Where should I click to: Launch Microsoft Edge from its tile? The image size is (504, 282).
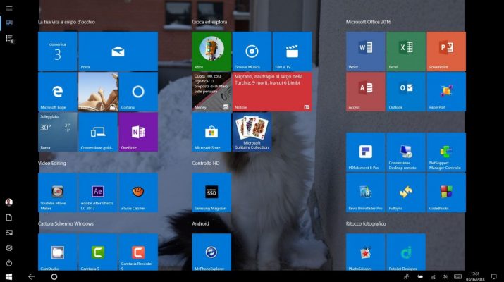[x=58, y=92]
